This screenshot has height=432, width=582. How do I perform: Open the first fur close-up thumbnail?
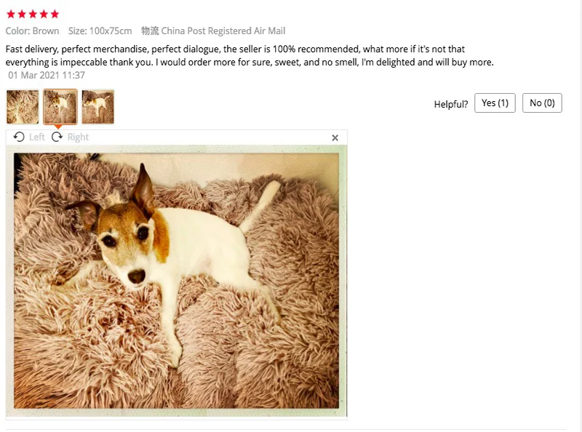(23, 106)
